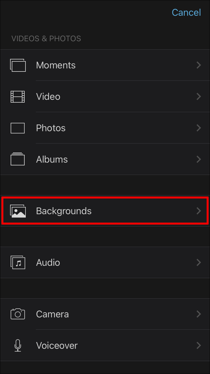Tap the Backgrounds picture icon
The image size is (210, 374).
[x=18, y=211]
